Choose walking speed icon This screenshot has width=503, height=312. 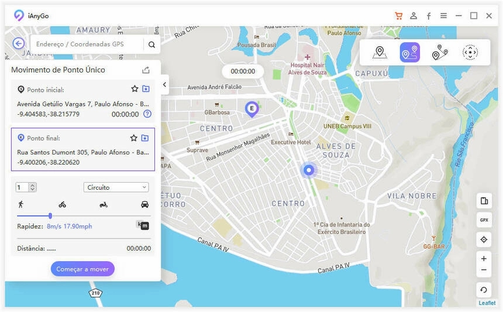[21, 204]
